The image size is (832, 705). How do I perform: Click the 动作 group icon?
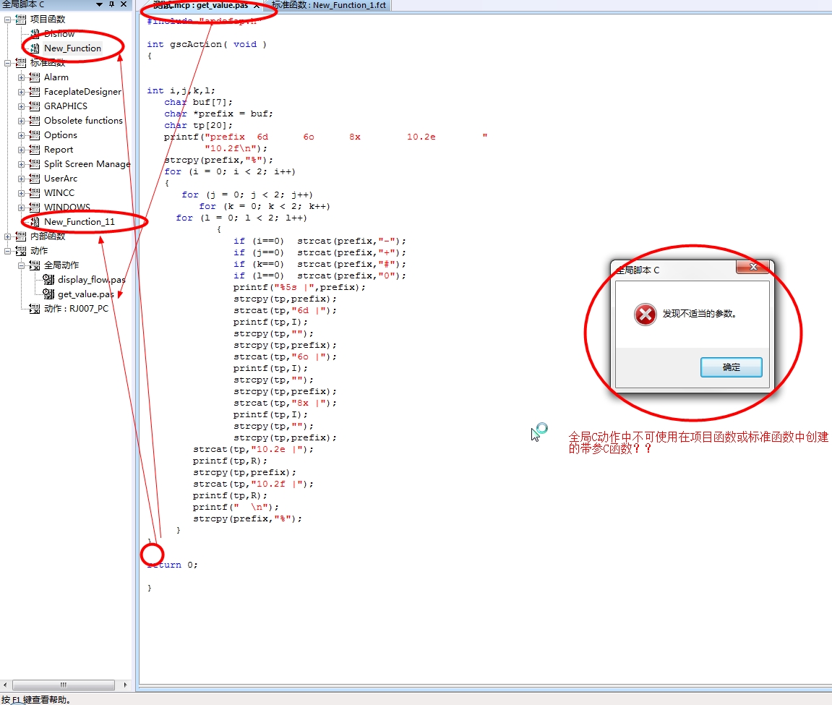coord(21,251)
